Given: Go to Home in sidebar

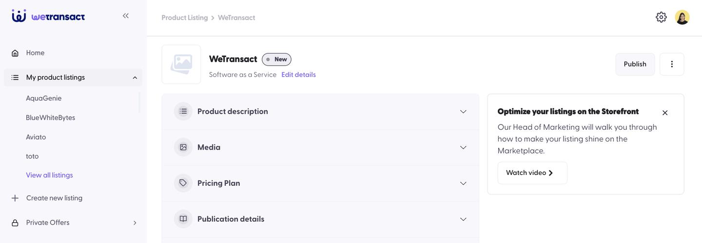Looking at the screenshot, I should (35, 53).
